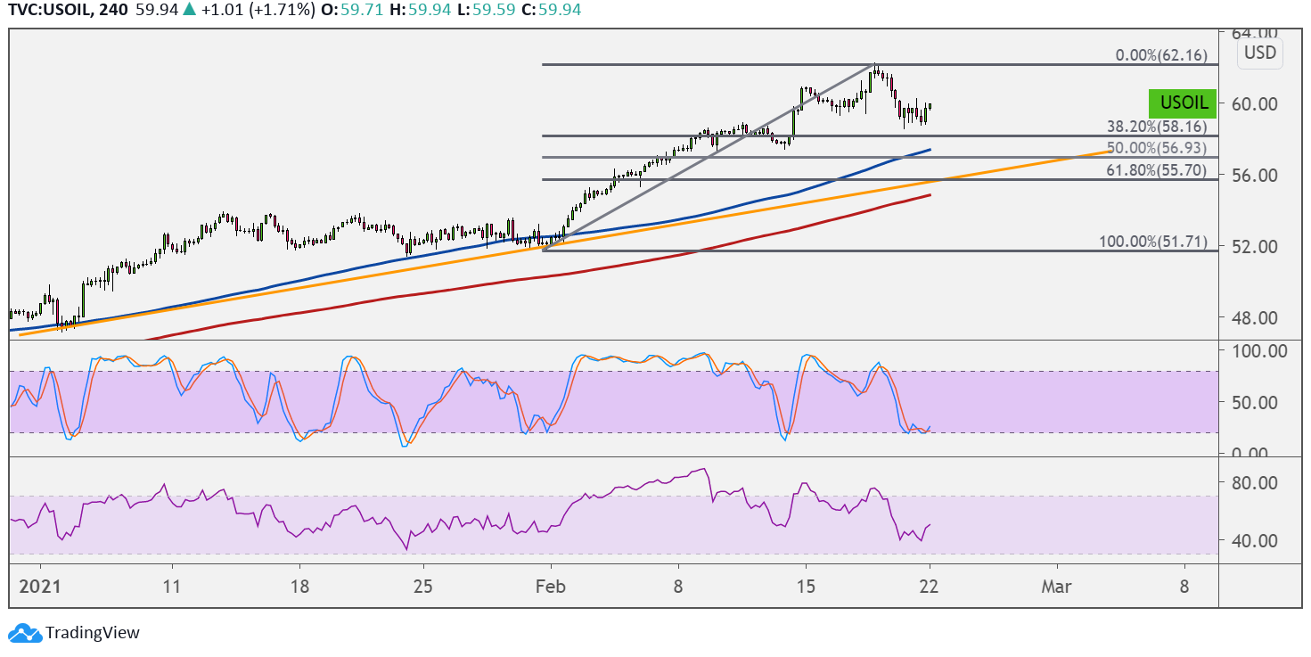Click the 38.20%(58.16) Fibonacci level label

pos(1157,127)
